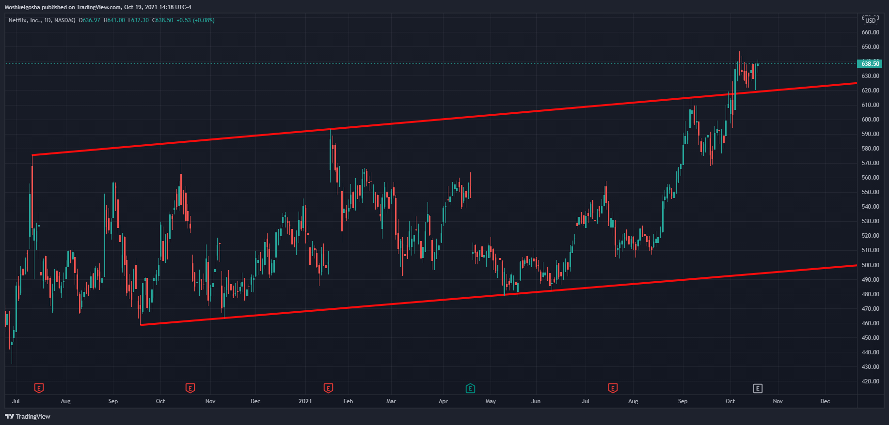This screenshot has width=889, height=425.
Task: Open red earnings marker between Jul and Aug 2020
Action: click(39, 388)
